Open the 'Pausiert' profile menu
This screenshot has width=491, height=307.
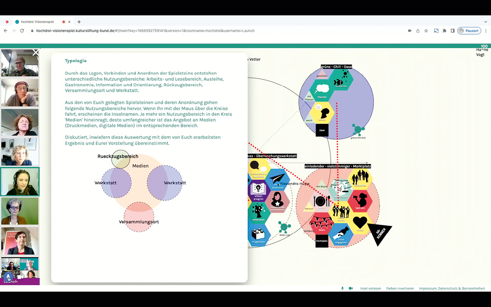coord(469,31)
